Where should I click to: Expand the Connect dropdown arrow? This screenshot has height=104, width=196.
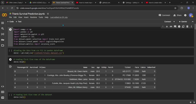tap(174, 22)
